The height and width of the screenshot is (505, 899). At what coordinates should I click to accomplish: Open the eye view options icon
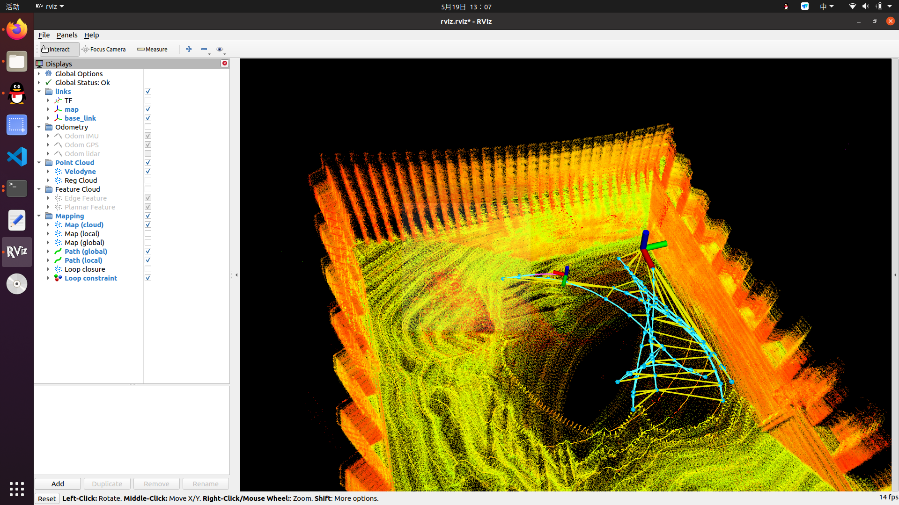tap(220, 49)
